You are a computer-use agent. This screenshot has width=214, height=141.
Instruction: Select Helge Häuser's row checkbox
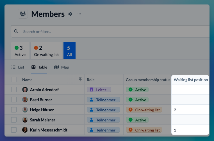[x=14, y=110]
